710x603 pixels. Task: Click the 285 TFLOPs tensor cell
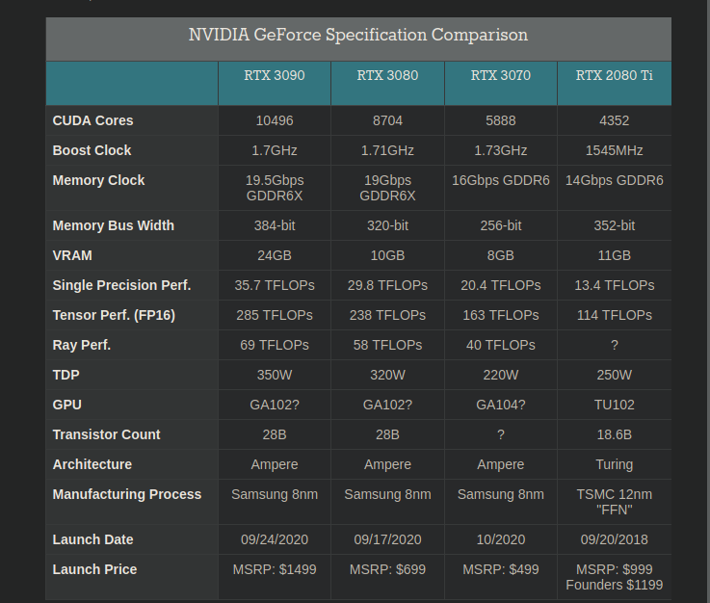275,315
